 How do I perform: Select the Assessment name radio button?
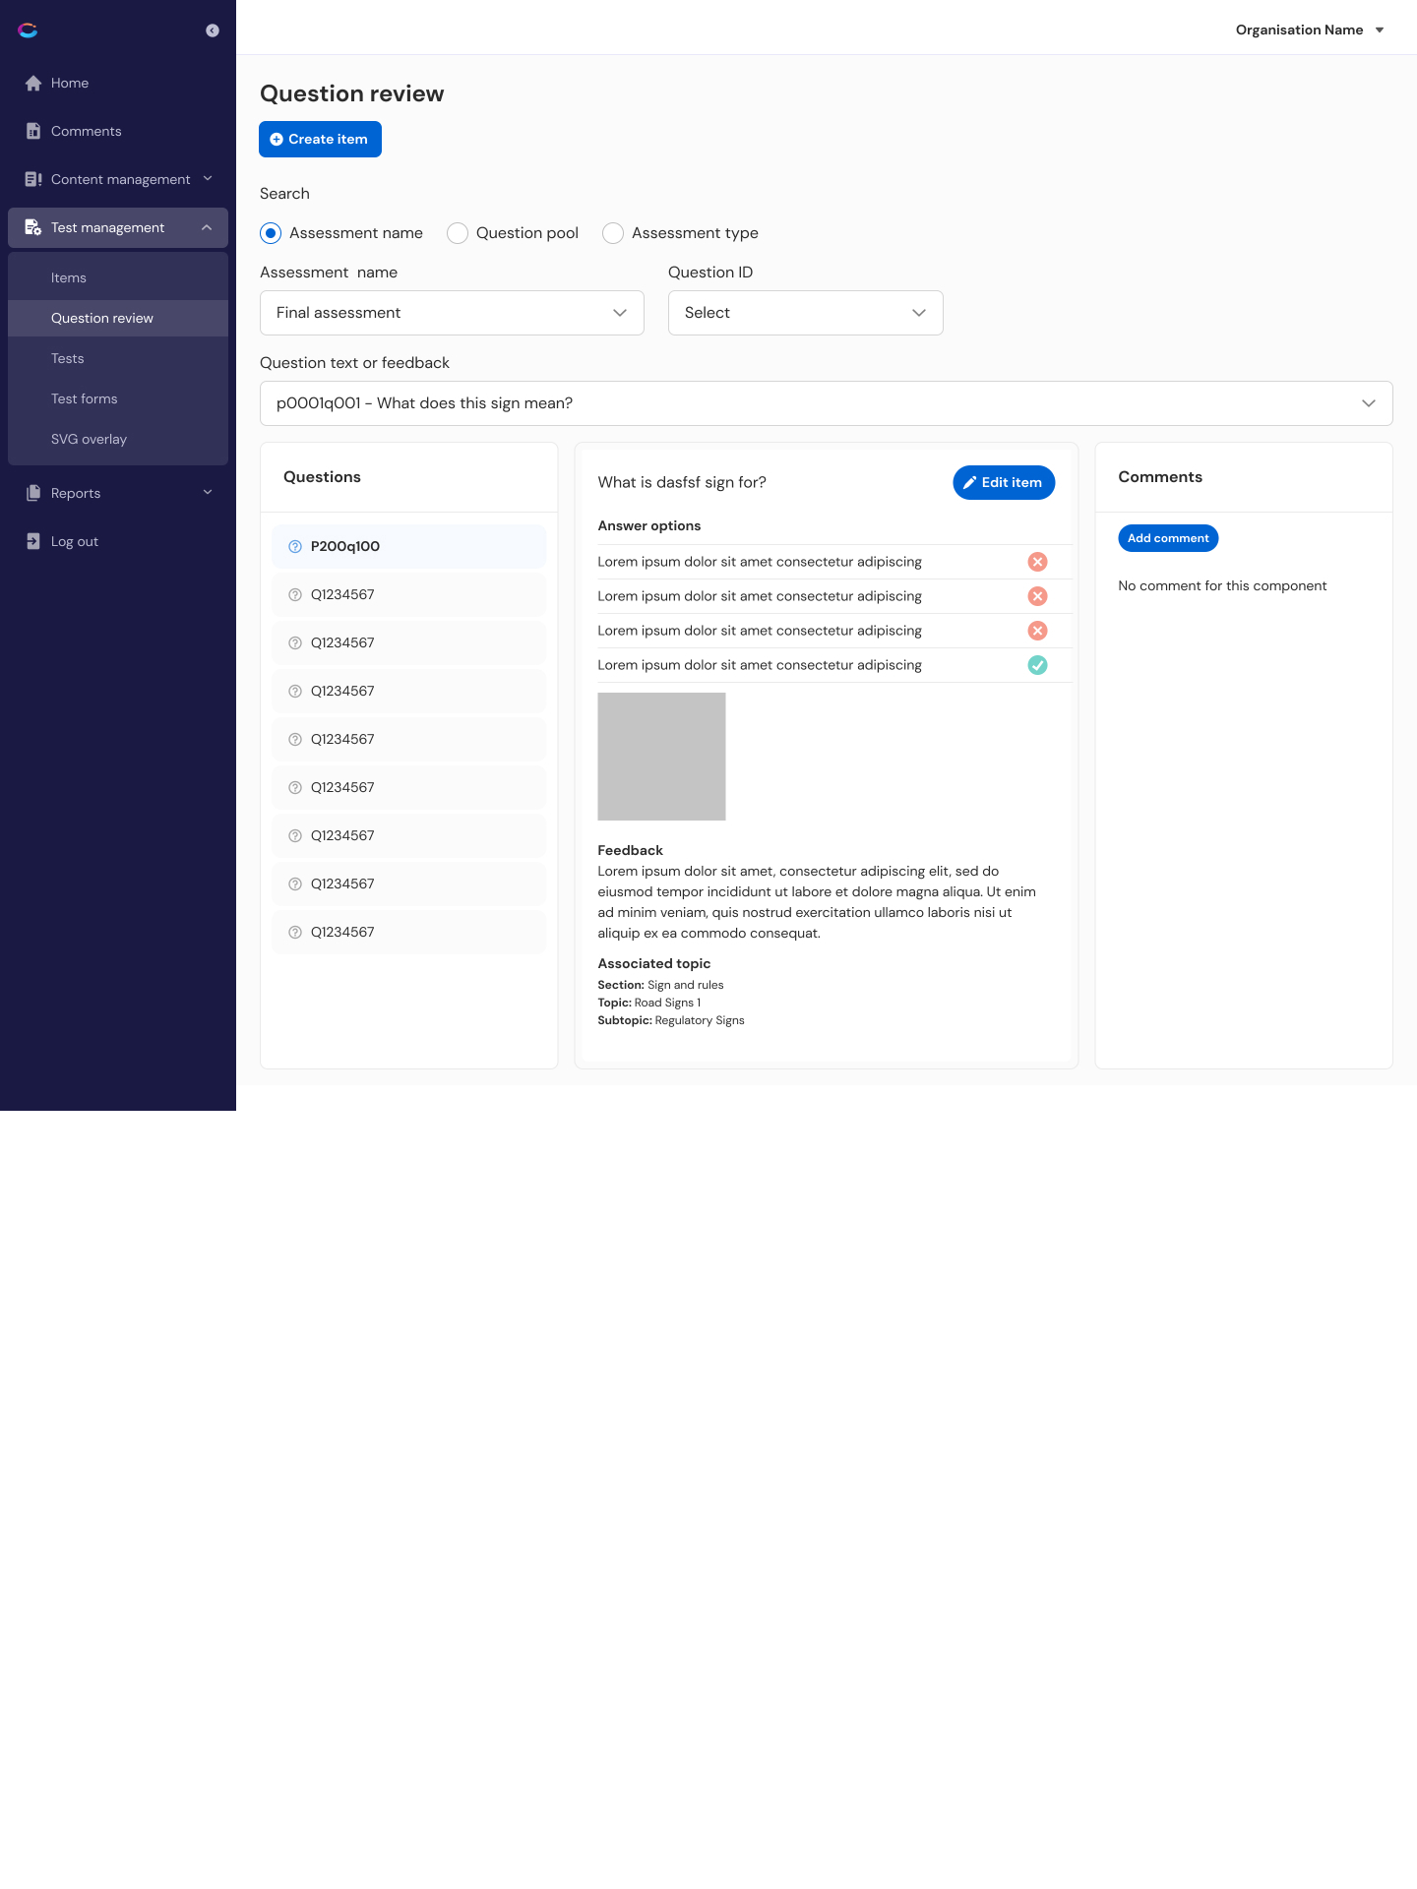point(271,234)
